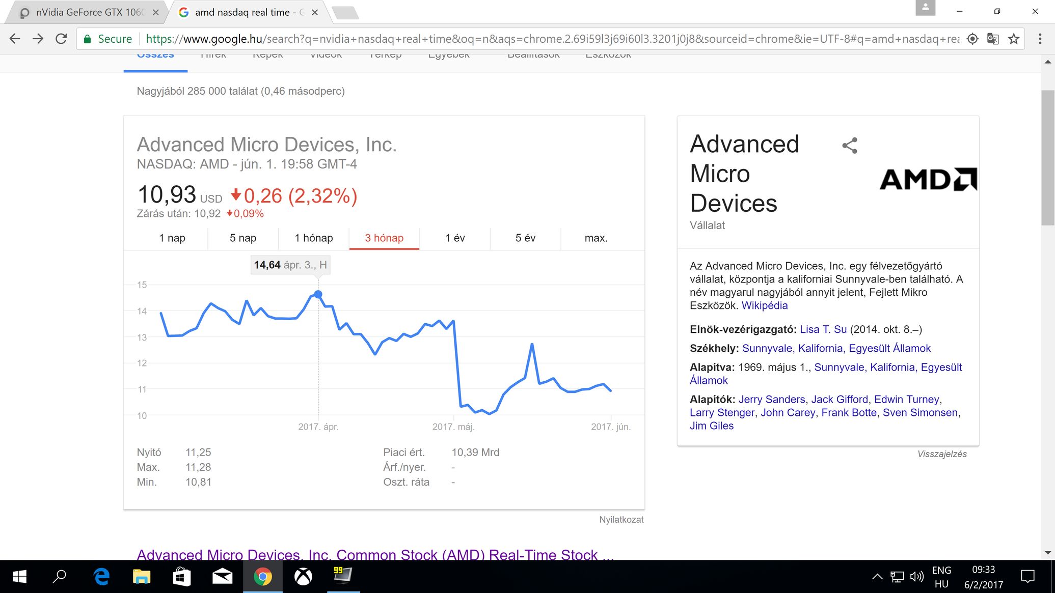Click the blue data point on the chart
This screenshot has width=1055, height=593.
318,294
